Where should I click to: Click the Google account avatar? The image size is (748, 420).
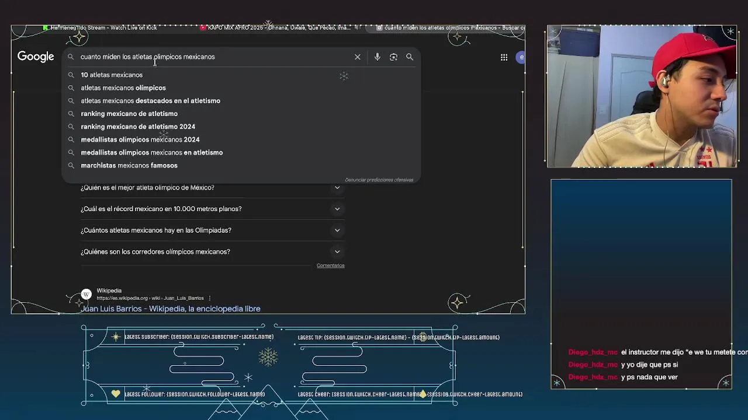[521, 57]
